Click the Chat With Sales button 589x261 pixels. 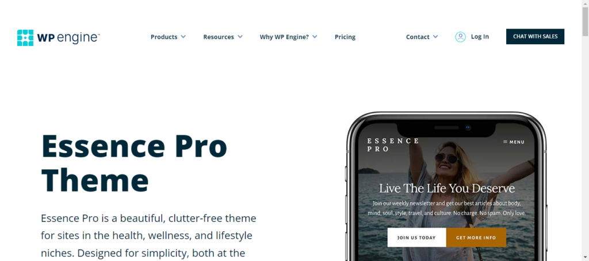[535, 37]
